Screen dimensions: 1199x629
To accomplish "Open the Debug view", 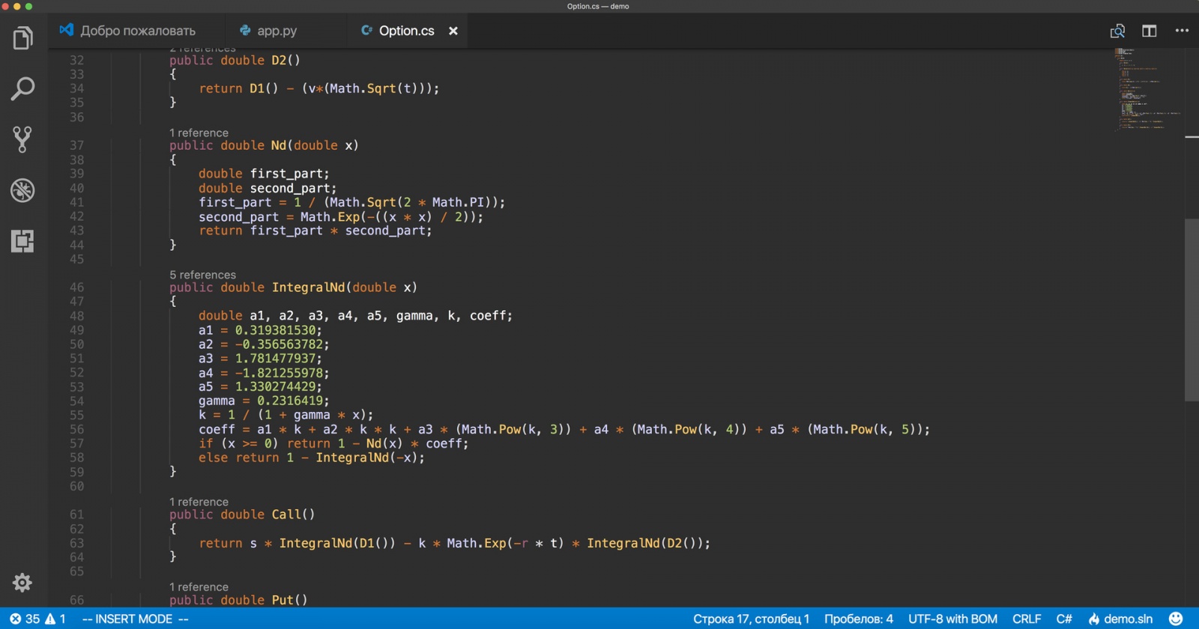I will pos(22,190).
